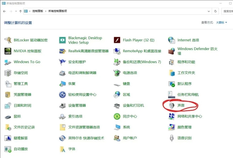Open 轻松使用设置中心 icon

[62, 95]
